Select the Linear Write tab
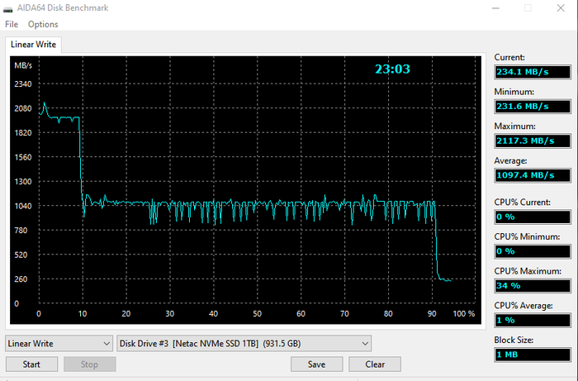578x381 pixels. pos(33,45)
